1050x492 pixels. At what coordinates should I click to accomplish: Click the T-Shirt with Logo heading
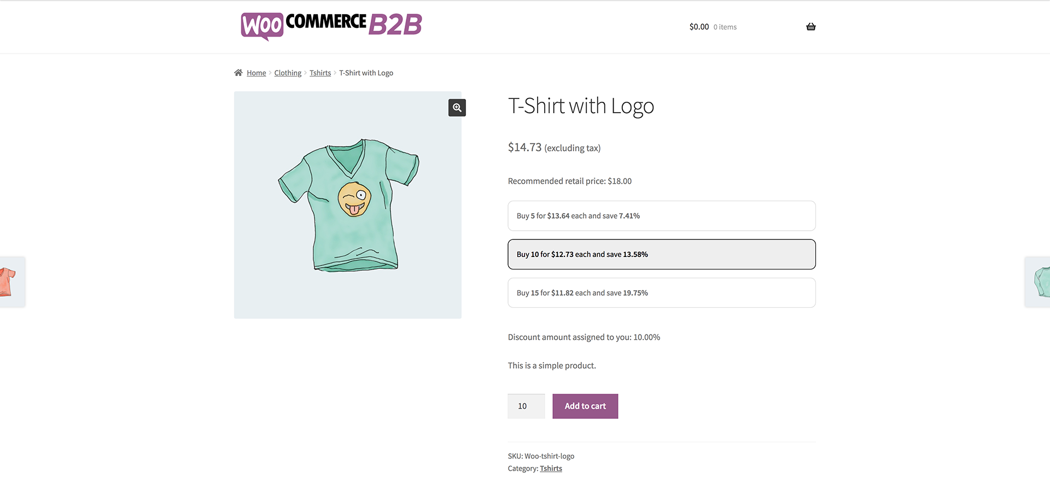pyautogui.click(x=581, y=106)
